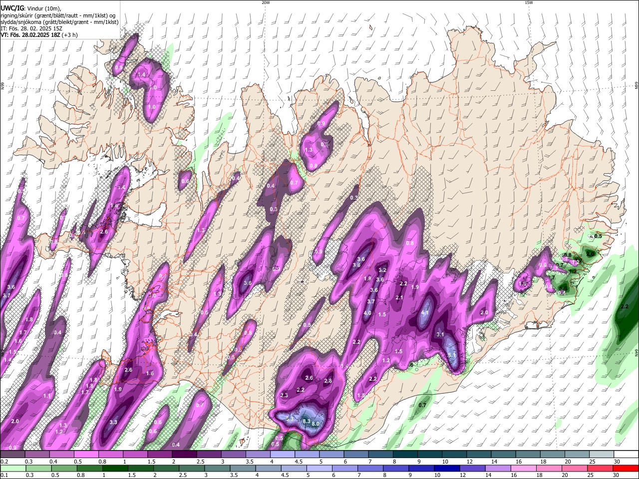
Task: Click the 3.3 precipitation value
Action: point(113,422)
